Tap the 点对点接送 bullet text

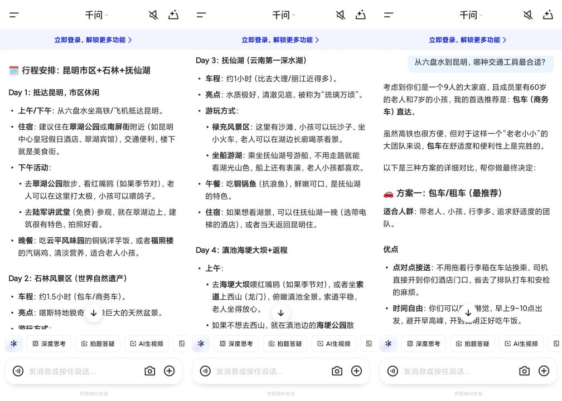(471, 280)
